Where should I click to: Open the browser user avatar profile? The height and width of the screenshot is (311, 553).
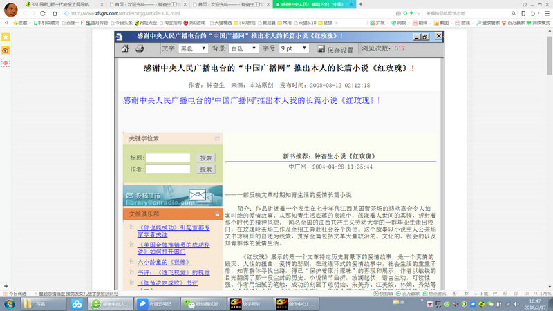click(10, 10)
